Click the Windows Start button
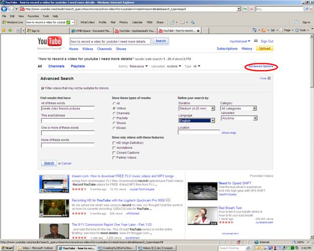314x251 pixels. point(8,247)
